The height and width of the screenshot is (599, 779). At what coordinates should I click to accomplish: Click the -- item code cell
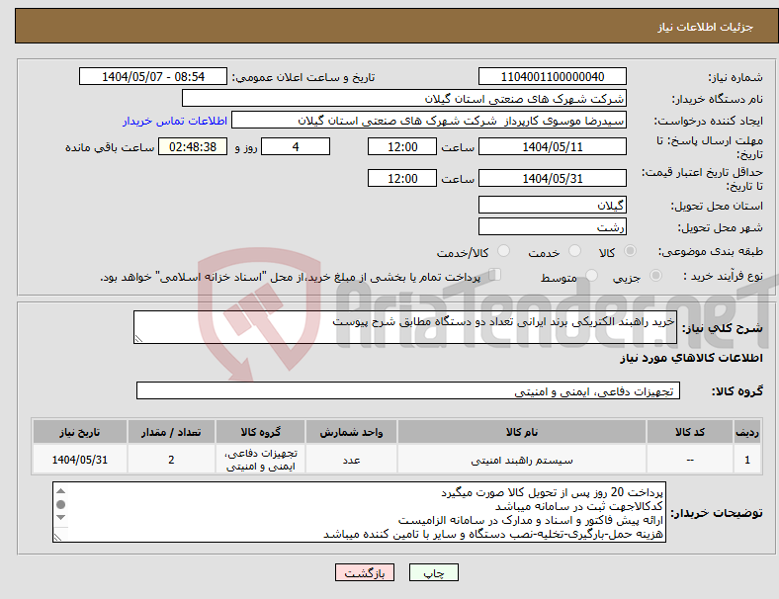click(690, 460)
